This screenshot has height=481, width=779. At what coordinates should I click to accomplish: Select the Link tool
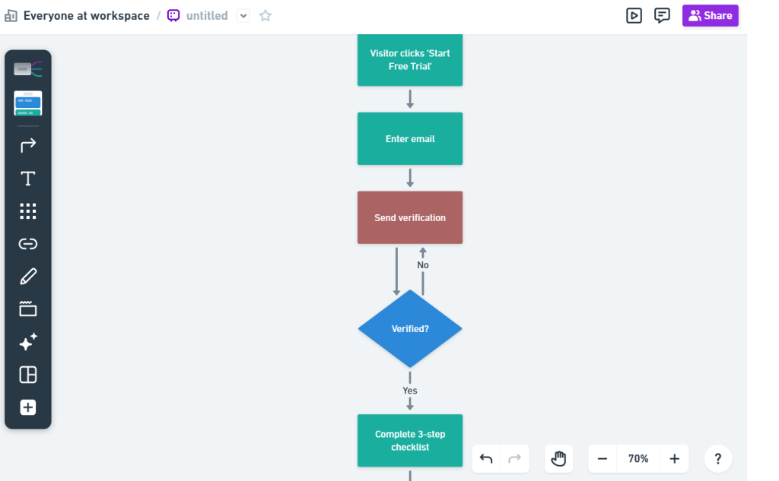coord(28,243)
